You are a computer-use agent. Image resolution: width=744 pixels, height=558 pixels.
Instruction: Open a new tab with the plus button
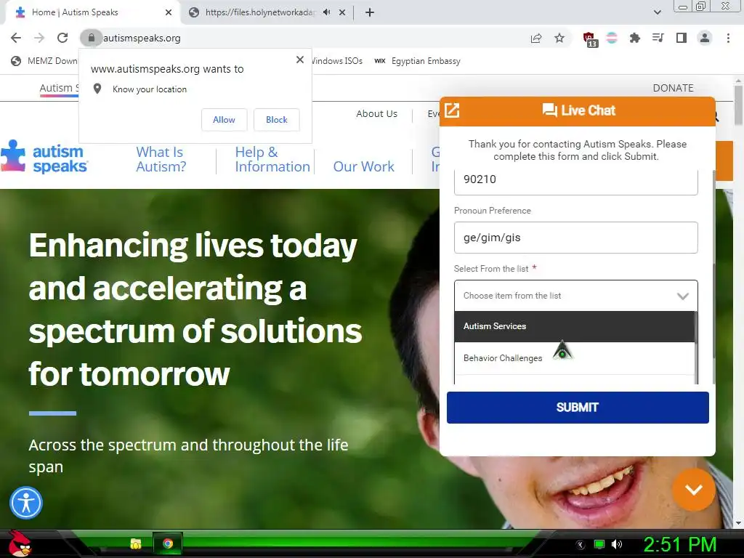[x=370, y=12]
